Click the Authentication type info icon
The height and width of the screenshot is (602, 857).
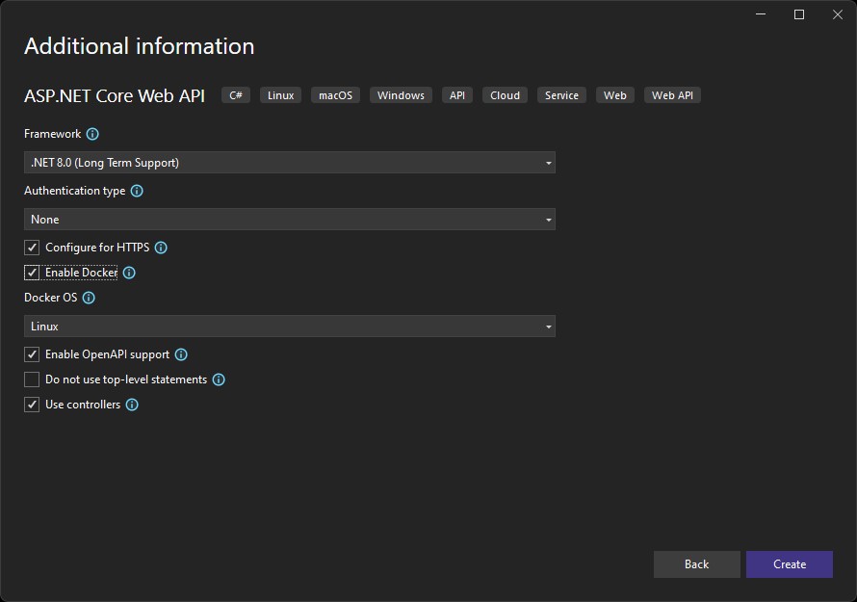[x=137, y=191]
